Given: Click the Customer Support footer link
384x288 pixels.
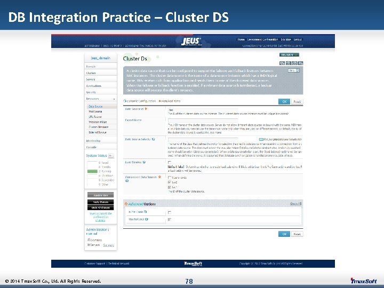Looking at the screenshot, I should click(94, 264).
